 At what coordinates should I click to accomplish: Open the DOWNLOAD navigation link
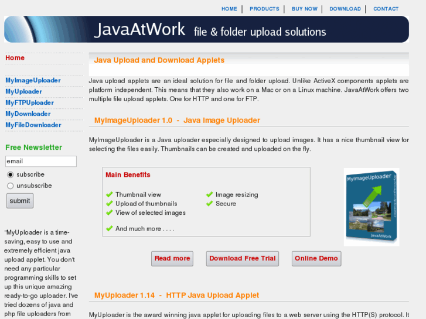coord(345,9)
